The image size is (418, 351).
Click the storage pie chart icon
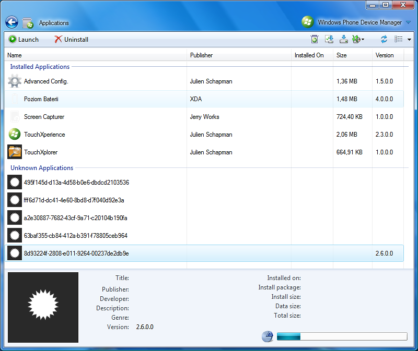(268, 336)
